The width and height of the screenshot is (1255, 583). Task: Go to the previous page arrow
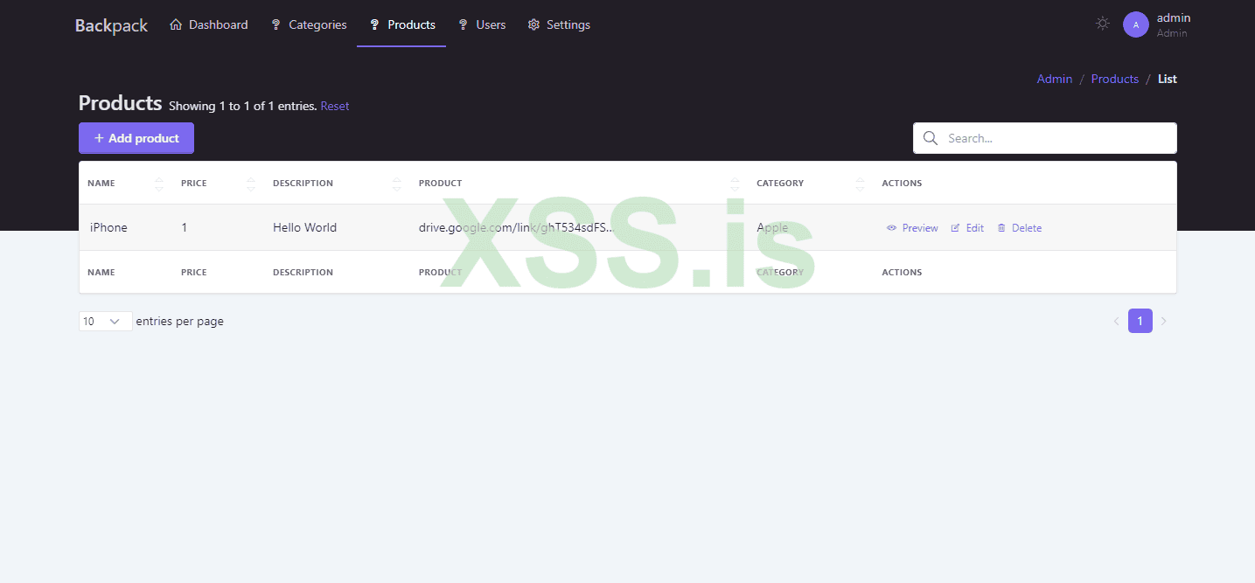coord(1116,322)
